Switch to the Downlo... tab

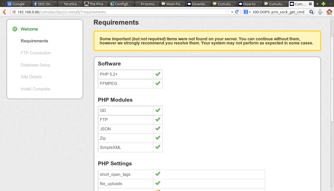[x=198, y=4]
